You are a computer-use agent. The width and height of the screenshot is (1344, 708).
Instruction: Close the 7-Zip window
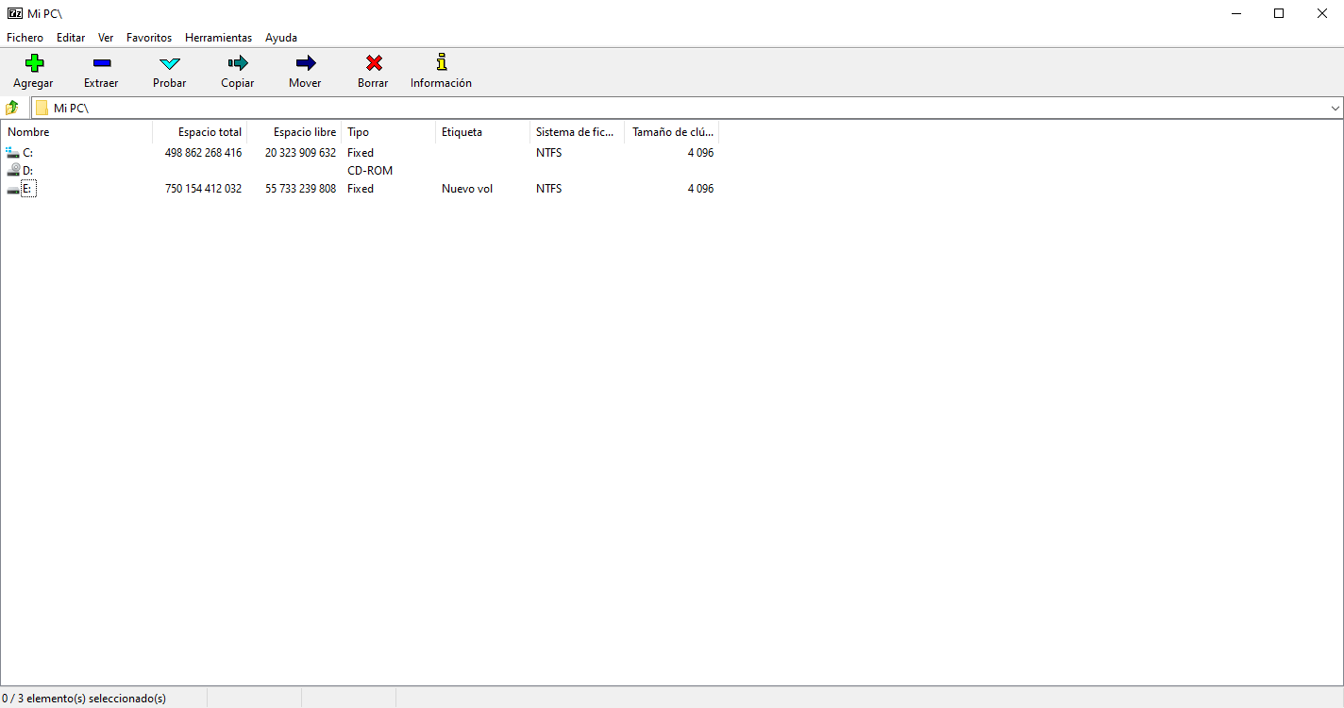click(x=1322, y=13)
